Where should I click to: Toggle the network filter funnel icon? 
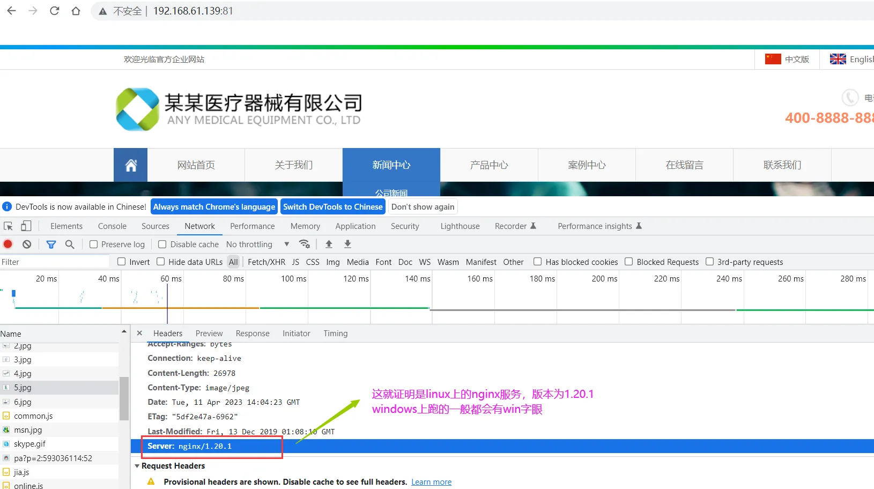pyautogui.click(x=51, y=244)
